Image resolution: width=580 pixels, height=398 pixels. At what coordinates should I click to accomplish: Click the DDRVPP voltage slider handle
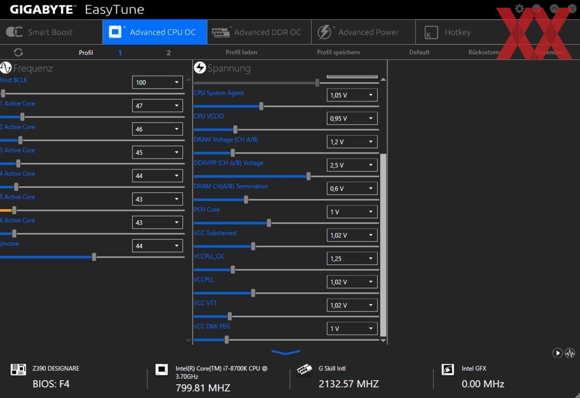308,176
